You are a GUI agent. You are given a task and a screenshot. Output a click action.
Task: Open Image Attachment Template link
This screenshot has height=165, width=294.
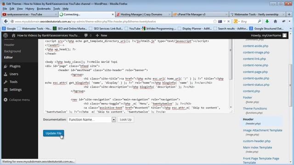pyautogui.click(x=262, y=130)
